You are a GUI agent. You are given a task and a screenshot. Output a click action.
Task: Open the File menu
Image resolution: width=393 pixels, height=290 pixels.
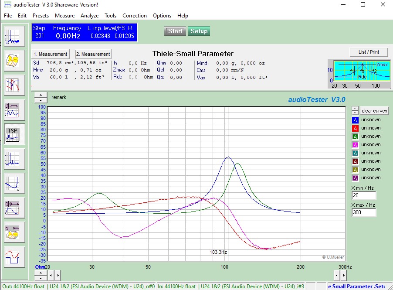coord(8,16)
